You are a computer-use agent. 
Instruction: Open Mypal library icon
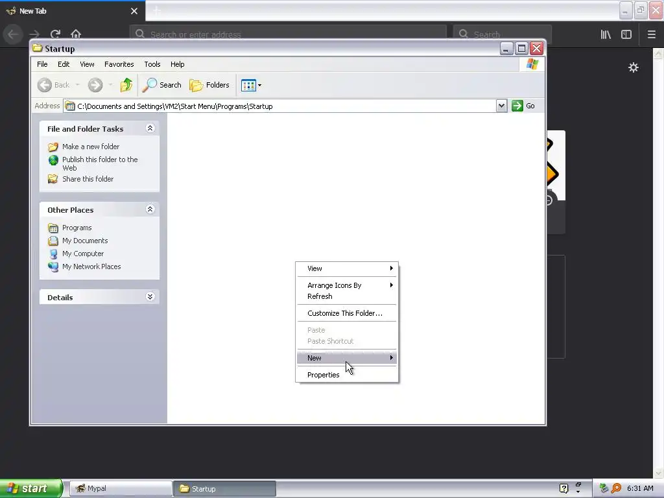(x=606, y=34)
